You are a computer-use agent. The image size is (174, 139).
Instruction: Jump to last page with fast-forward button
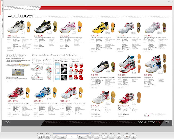pos(90,137)
